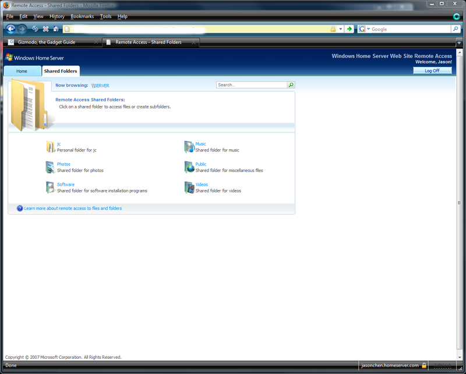Image resolution: width=466 pixels, height=374 pixels.
Task: Switch to the Home page tab
Action: click(x=23, y=71)
